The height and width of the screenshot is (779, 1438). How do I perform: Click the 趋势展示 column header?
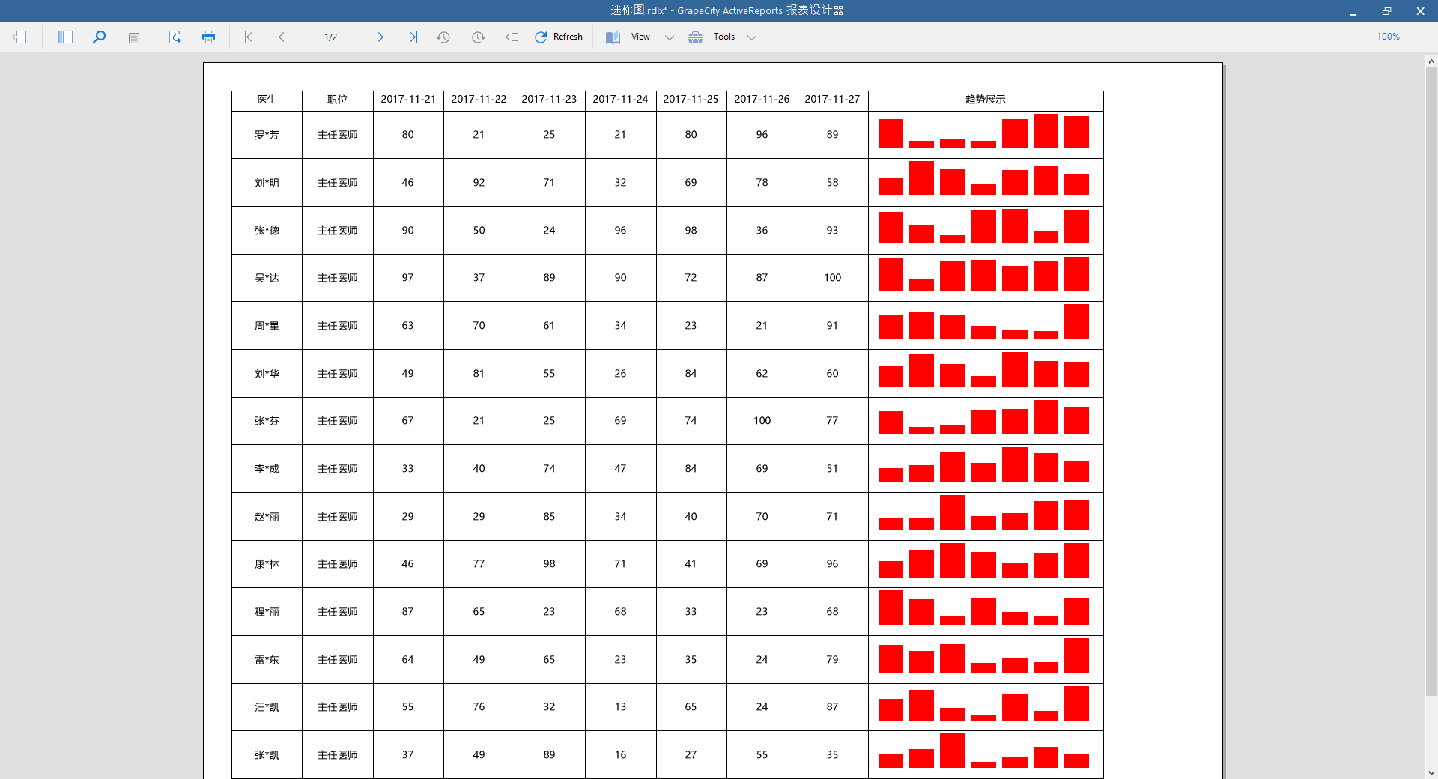click(986, 100)
